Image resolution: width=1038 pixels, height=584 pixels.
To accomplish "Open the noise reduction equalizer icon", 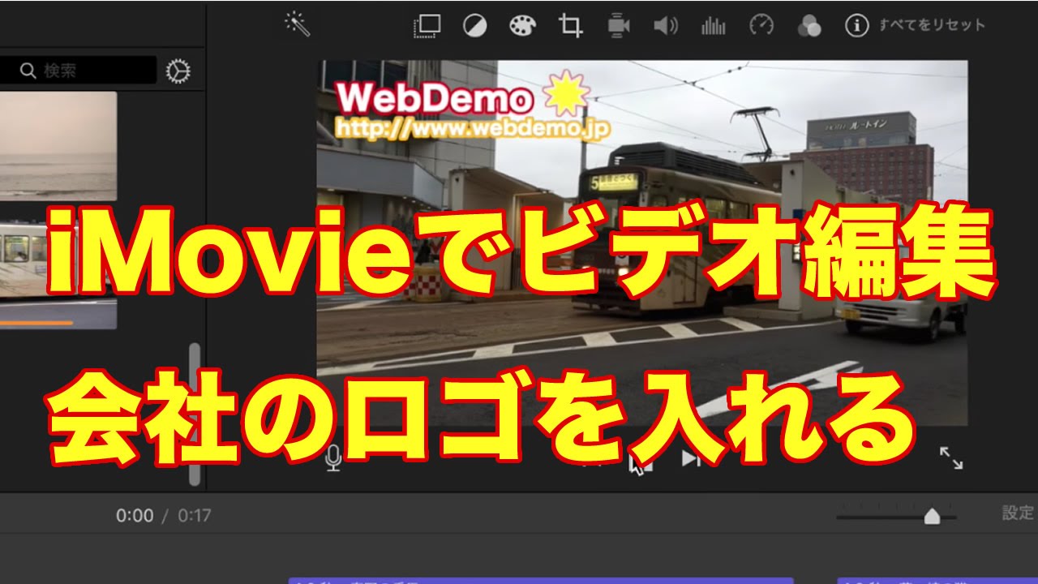I will [x=714, y=26].
